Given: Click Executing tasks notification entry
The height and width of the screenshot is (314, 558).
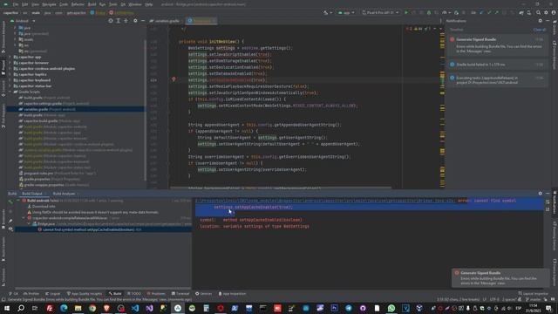Looking at the screenshot, I should coord(498,79).
